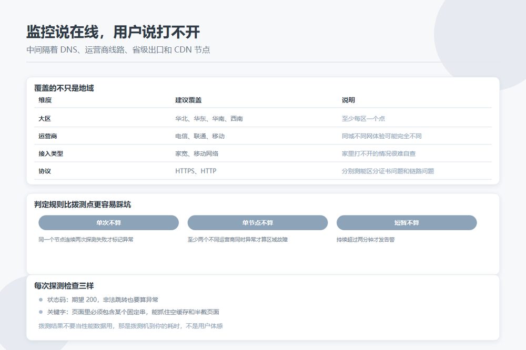526x350 pixels.
Task: Click the cell 电信、联通、移动
Action: 200,136
